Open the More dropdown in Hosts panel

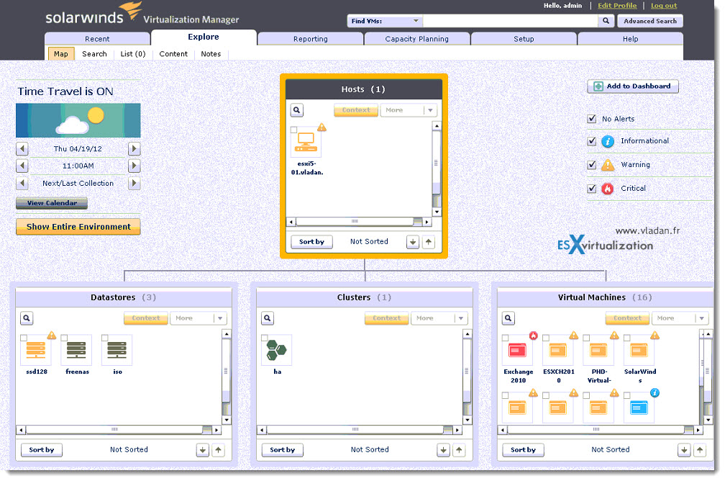tap(409, 110)
